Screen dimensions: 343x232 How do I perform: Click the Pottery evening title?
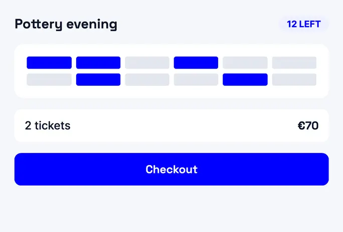click(x=66, y=24)
